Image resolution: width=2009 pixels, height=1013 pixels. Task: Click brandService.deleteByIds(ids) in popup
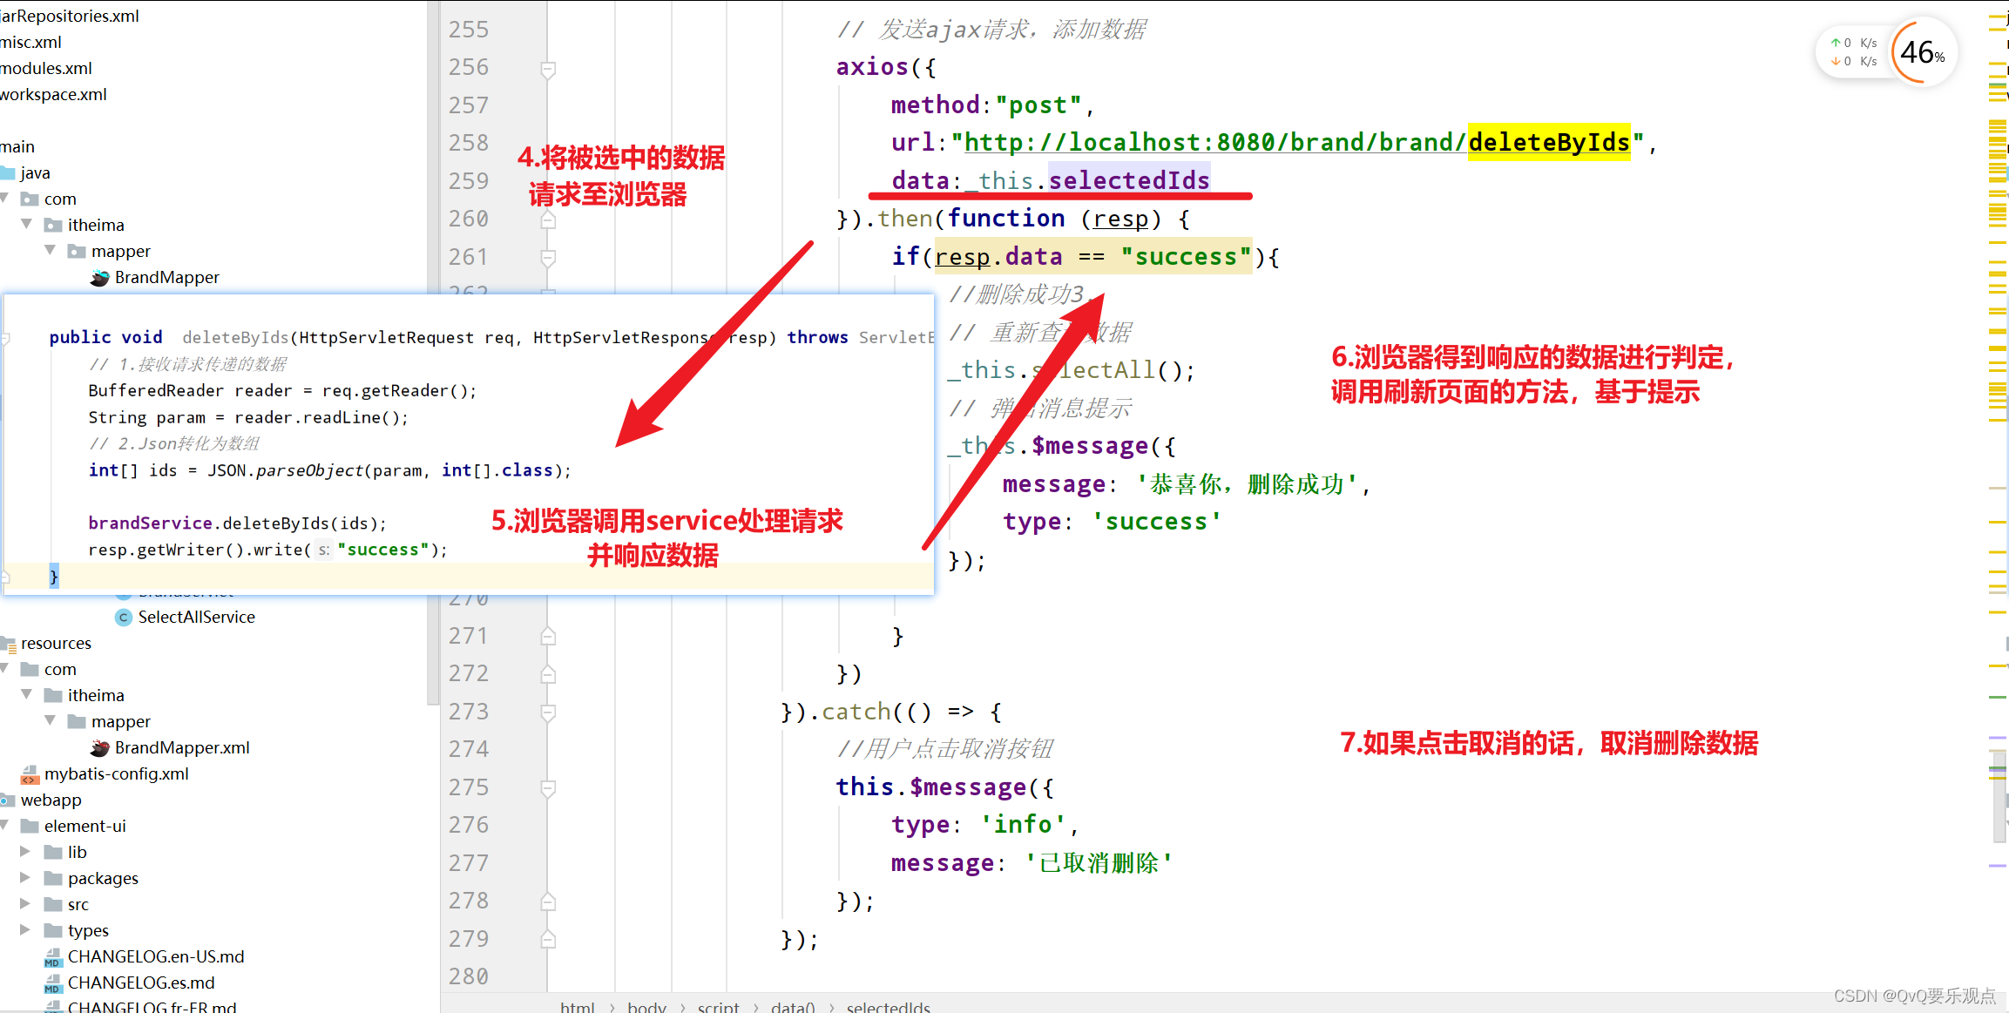click(236, 523)
